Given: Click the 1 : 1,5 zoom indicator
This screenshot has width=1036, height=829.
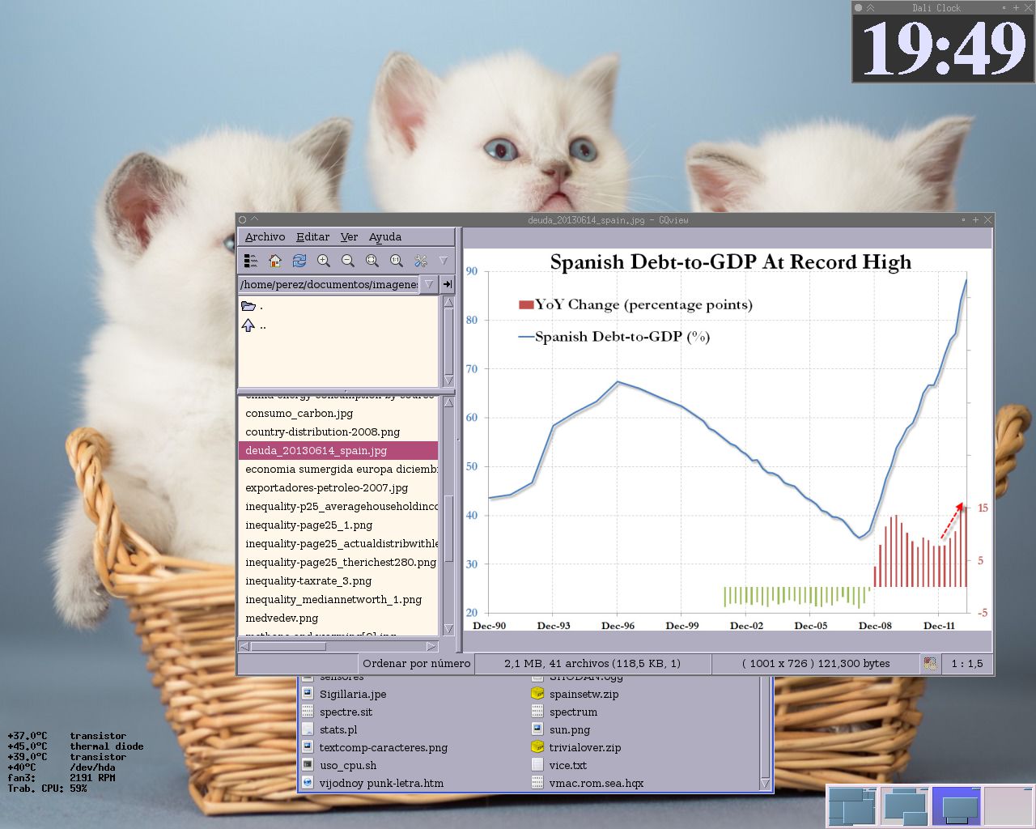Looking at the screenshot, I should point(966,663).
